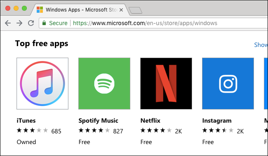The image size is (268, 156).
Task: Follow the Spotify Music title link
Action: pos(98,121)
